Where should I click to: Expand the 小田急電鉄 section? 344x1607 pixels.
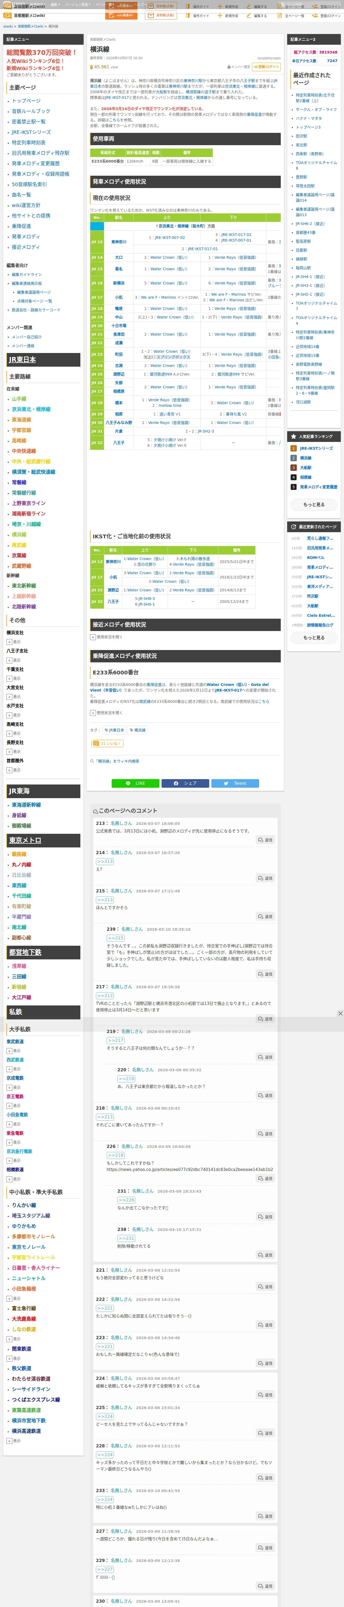(14, 1124)
